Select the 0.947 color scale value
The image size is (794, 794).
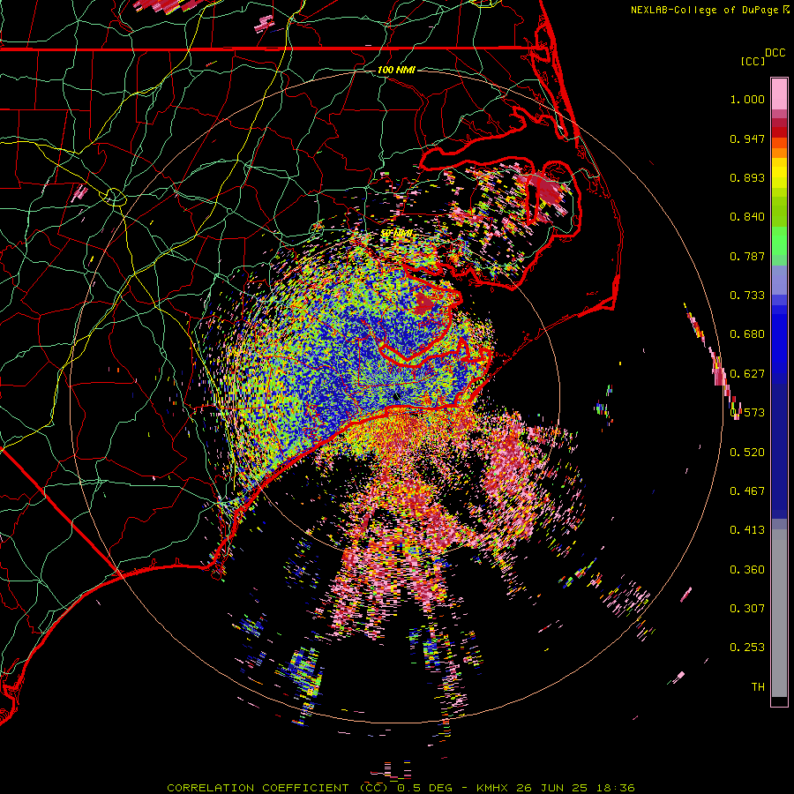pos(747,139)
